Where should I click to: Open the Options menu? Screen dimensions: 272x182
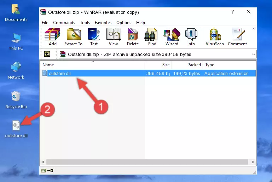(124, 23)
